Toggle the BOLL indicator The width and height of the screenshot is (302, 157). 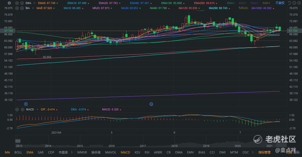18,152
